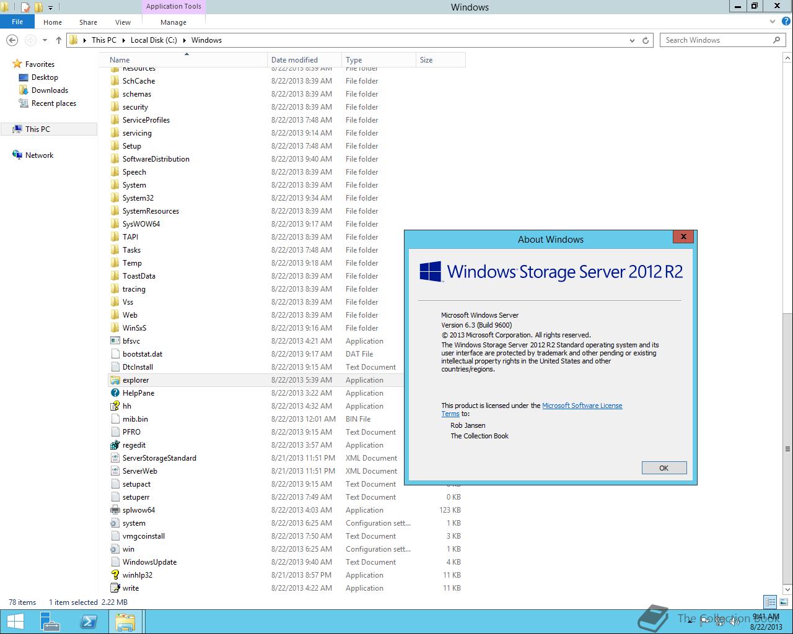The image size is (793, 634).
Task: Switch to Details view layout button
Action: coord(770,602)
